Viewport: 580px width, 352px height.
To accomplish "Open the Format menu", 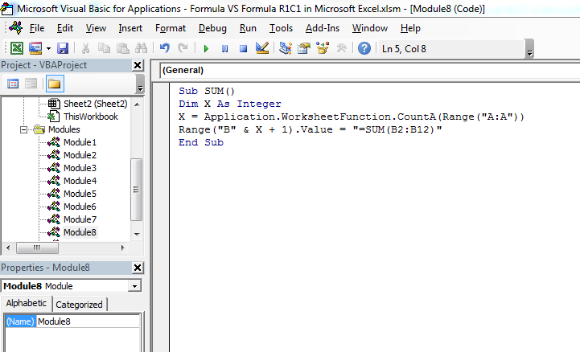I will 171,28.
